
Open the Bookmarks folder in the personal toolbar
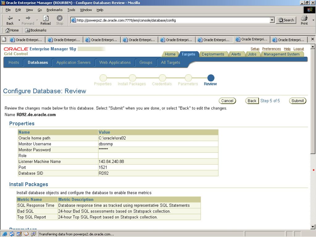point(36,30)
